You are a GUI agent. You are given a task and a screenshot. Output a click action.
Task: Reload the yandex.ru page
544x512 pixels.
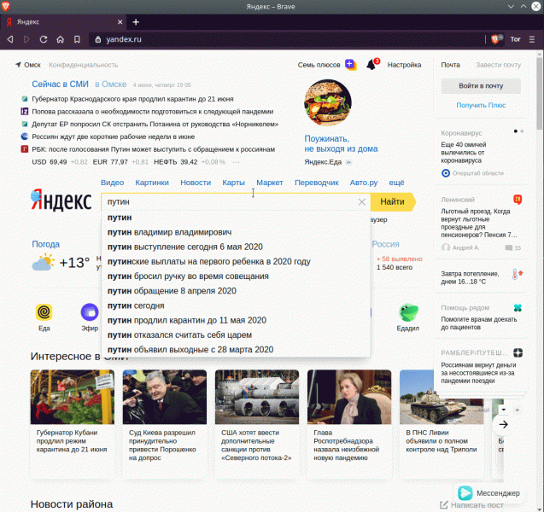[44, 39]
